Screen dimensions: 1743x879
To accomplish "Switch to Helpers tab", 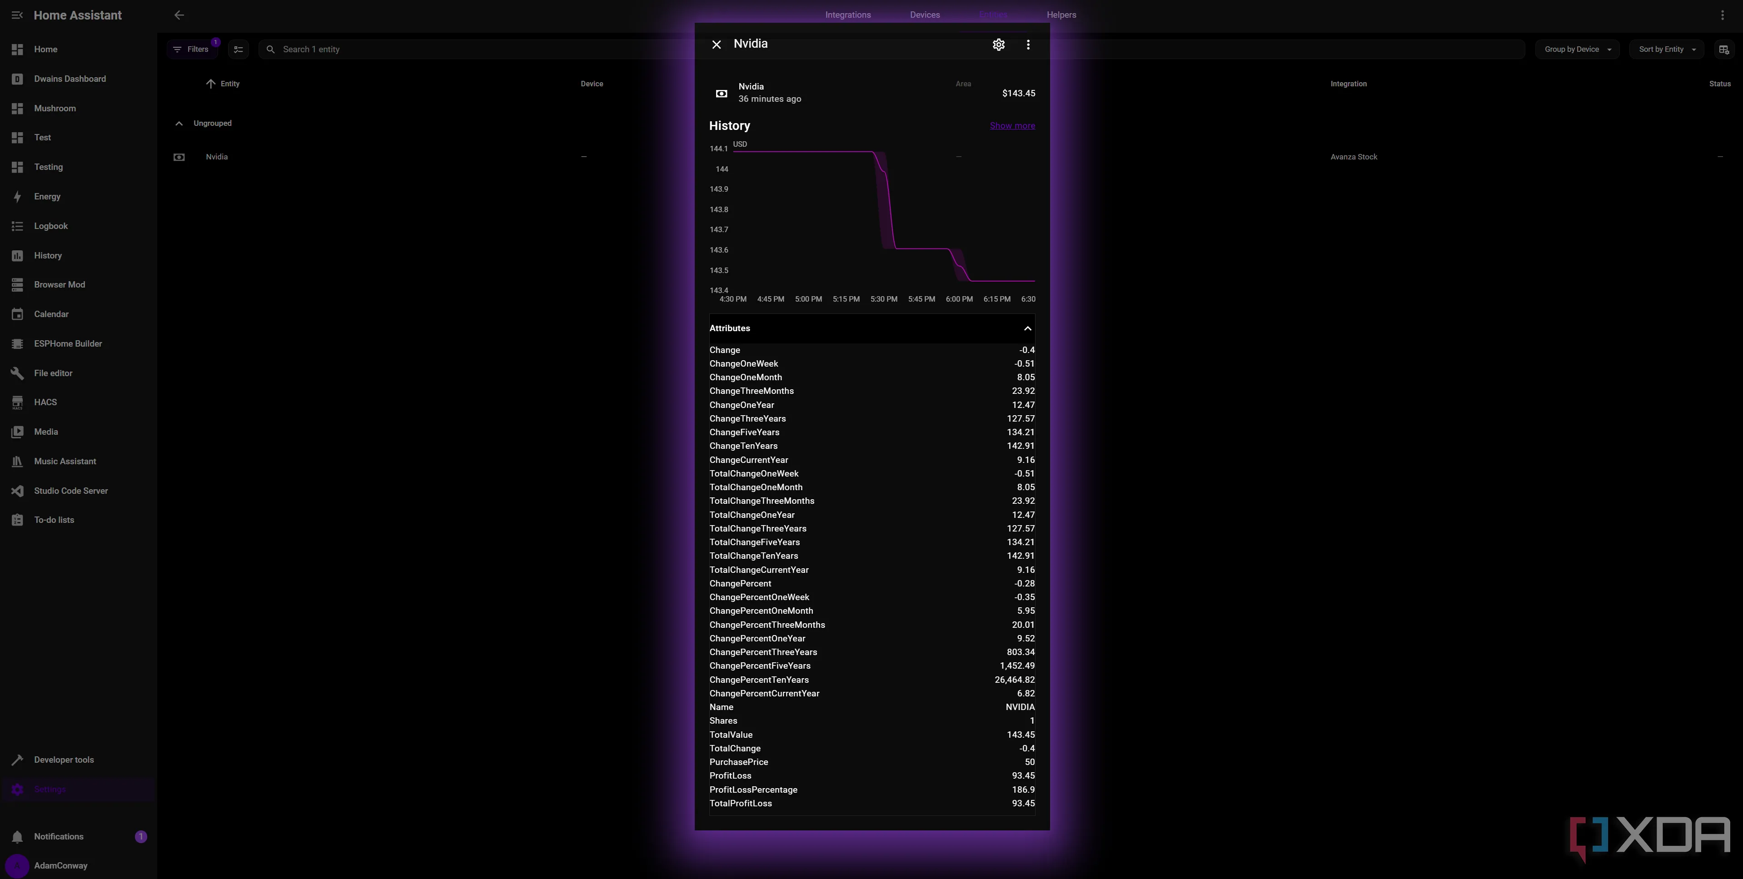I will (x=1061, y=15).
